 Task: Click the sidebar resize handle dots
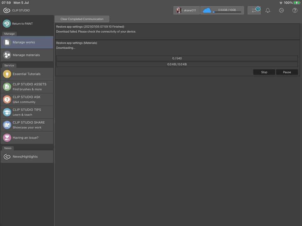(54, 121)
